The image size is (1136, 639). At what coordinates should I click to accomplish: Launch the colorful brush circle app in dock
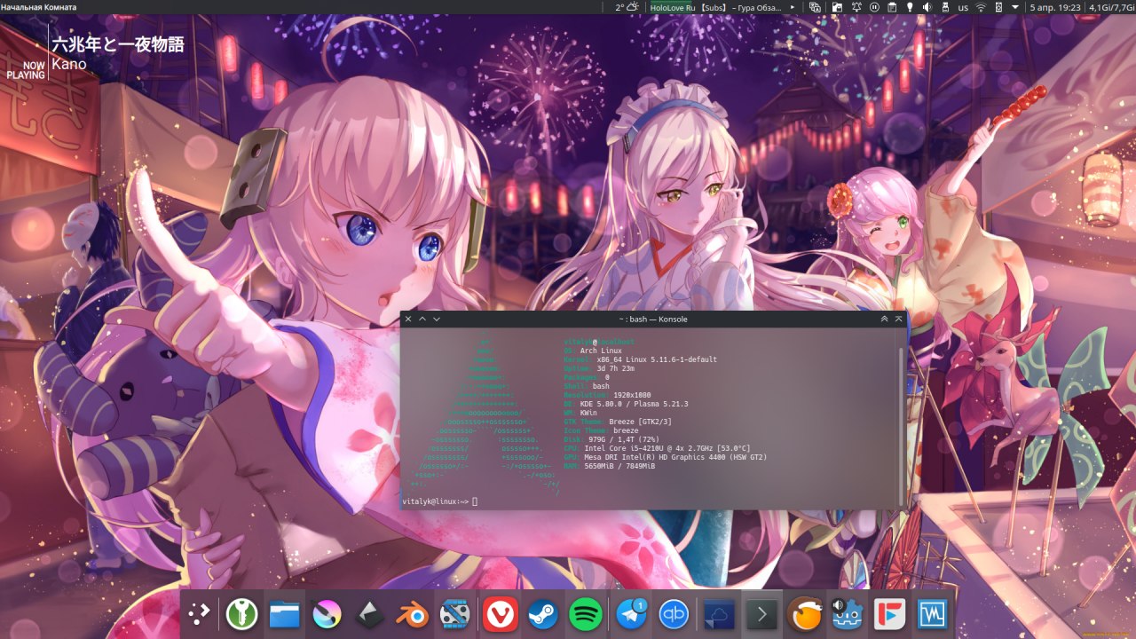(x=327, y=614)
